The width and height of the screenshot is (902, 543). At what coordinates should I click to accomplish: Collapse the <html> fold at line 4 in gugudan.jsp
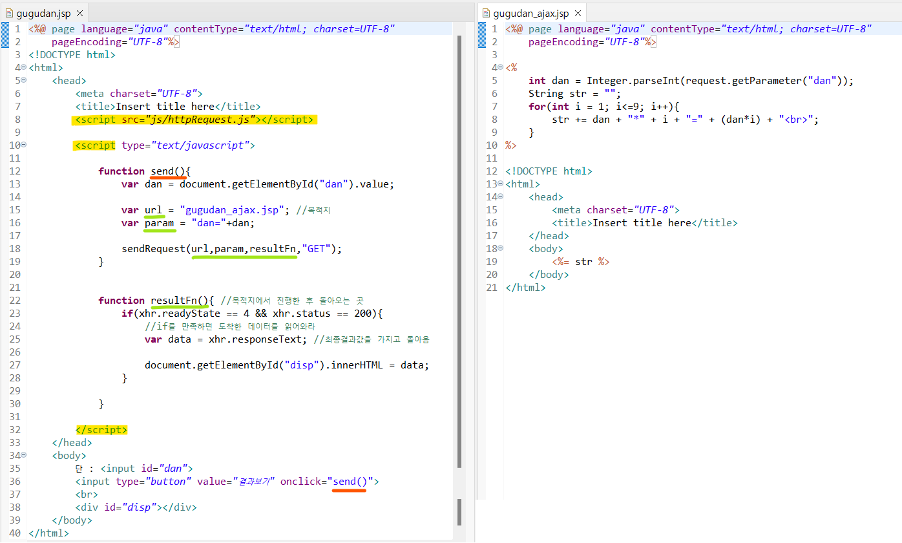click(x=24, y=67)
